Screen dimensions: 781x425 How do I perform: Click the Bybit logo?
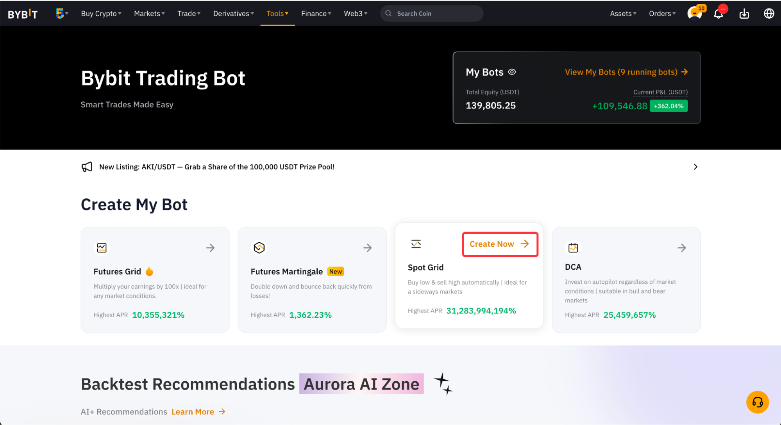(23, 14)
